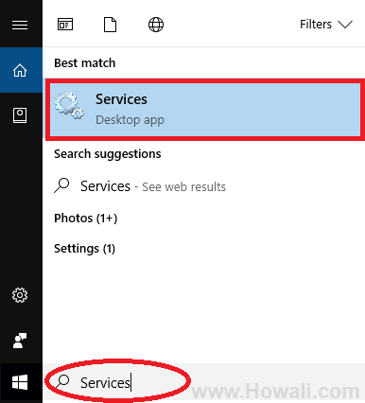Viewport: 365px width, 403px height.
Task: Expand the Photos (1+) results group
Action: point(86,219)
